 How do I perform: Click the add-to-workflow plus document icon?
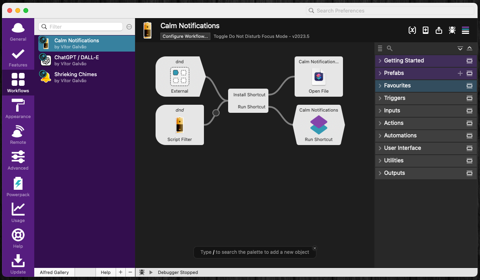coord(426,30)
